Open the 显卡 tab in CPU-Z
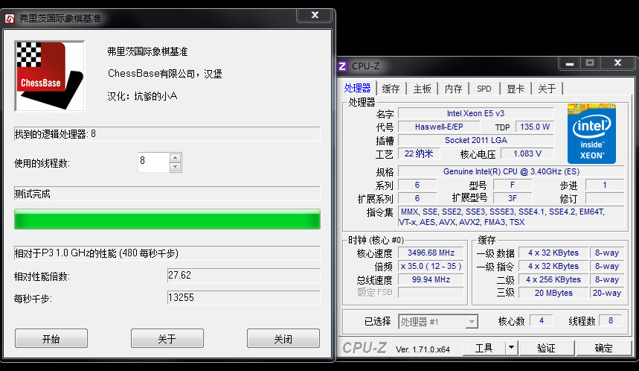 tap(516, 89)
